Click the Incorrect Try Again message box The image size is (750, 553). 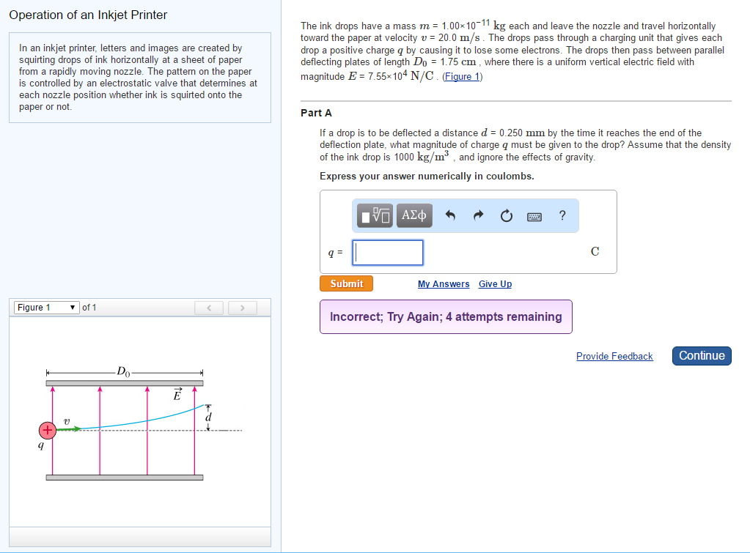[x=446, y=316]
